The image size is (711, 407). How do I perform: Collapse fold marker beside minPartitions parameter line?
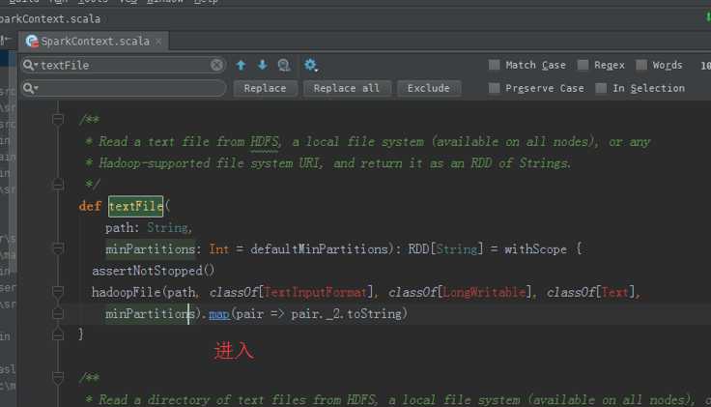[x=58, y=248]
